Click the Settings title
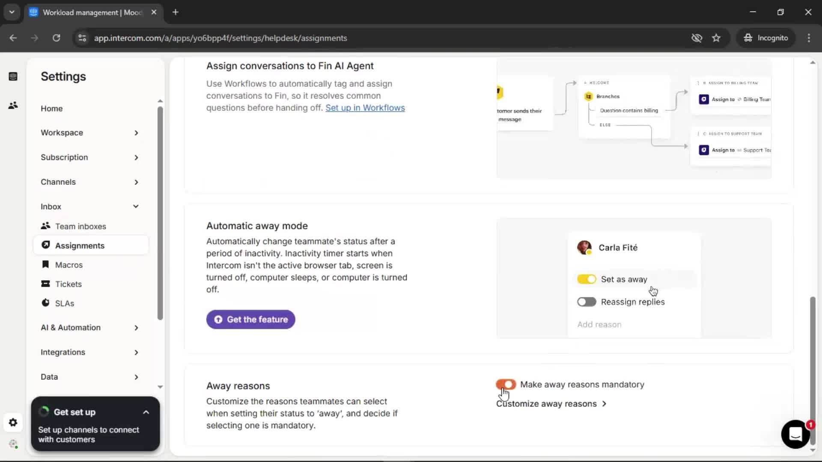This screenshot has width=822, height=462. tap(63, 77)
